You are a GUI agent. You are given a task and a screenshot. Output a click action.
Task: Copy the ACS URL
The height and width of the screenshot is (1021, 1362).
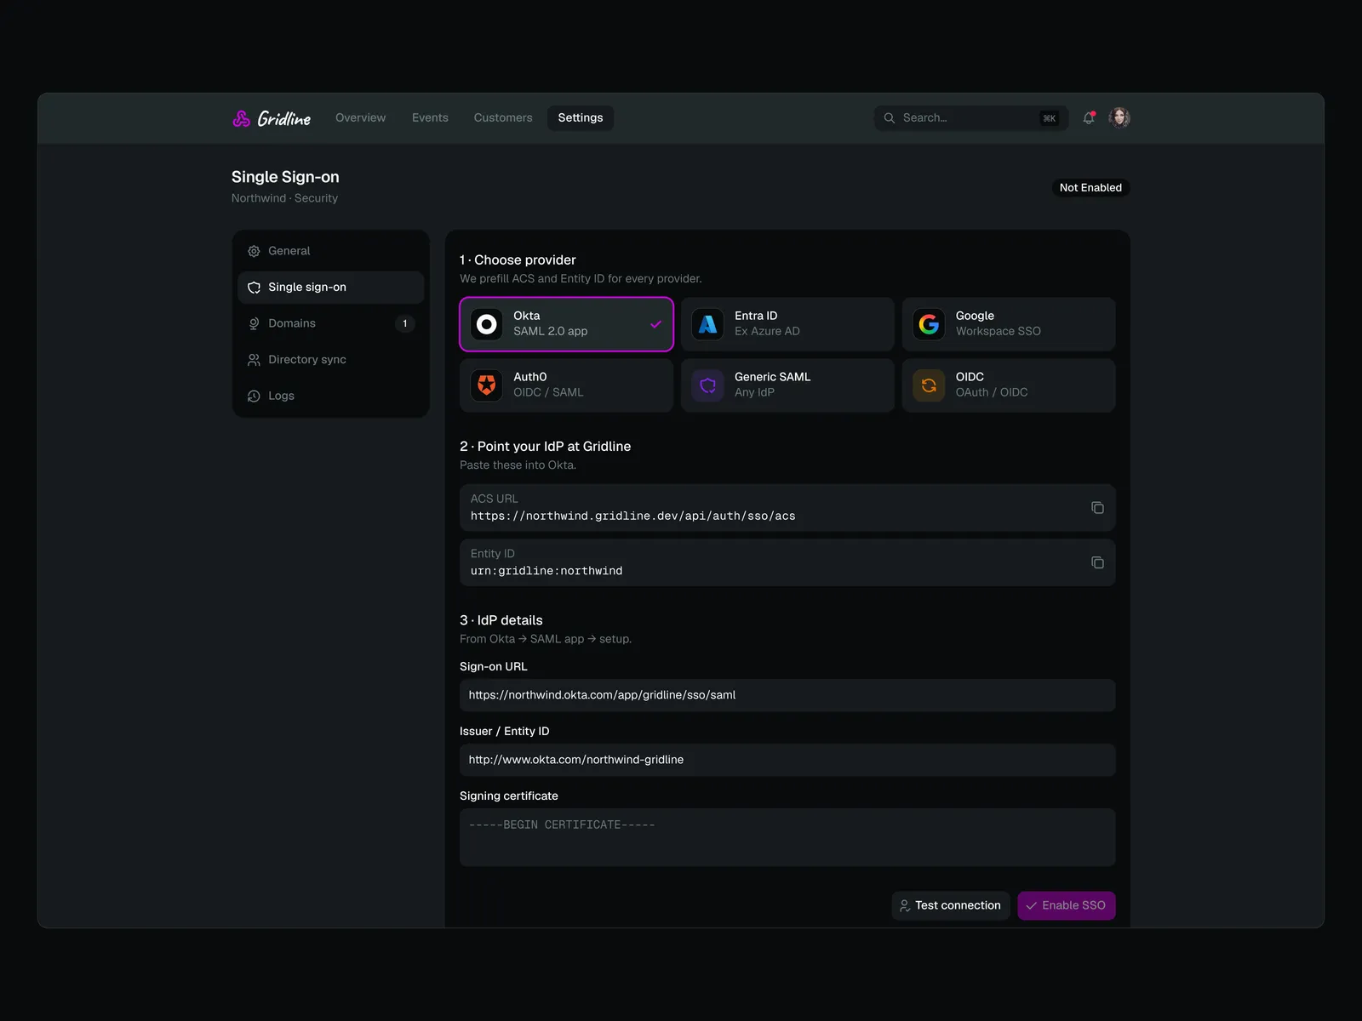[x=1097, y=508]
